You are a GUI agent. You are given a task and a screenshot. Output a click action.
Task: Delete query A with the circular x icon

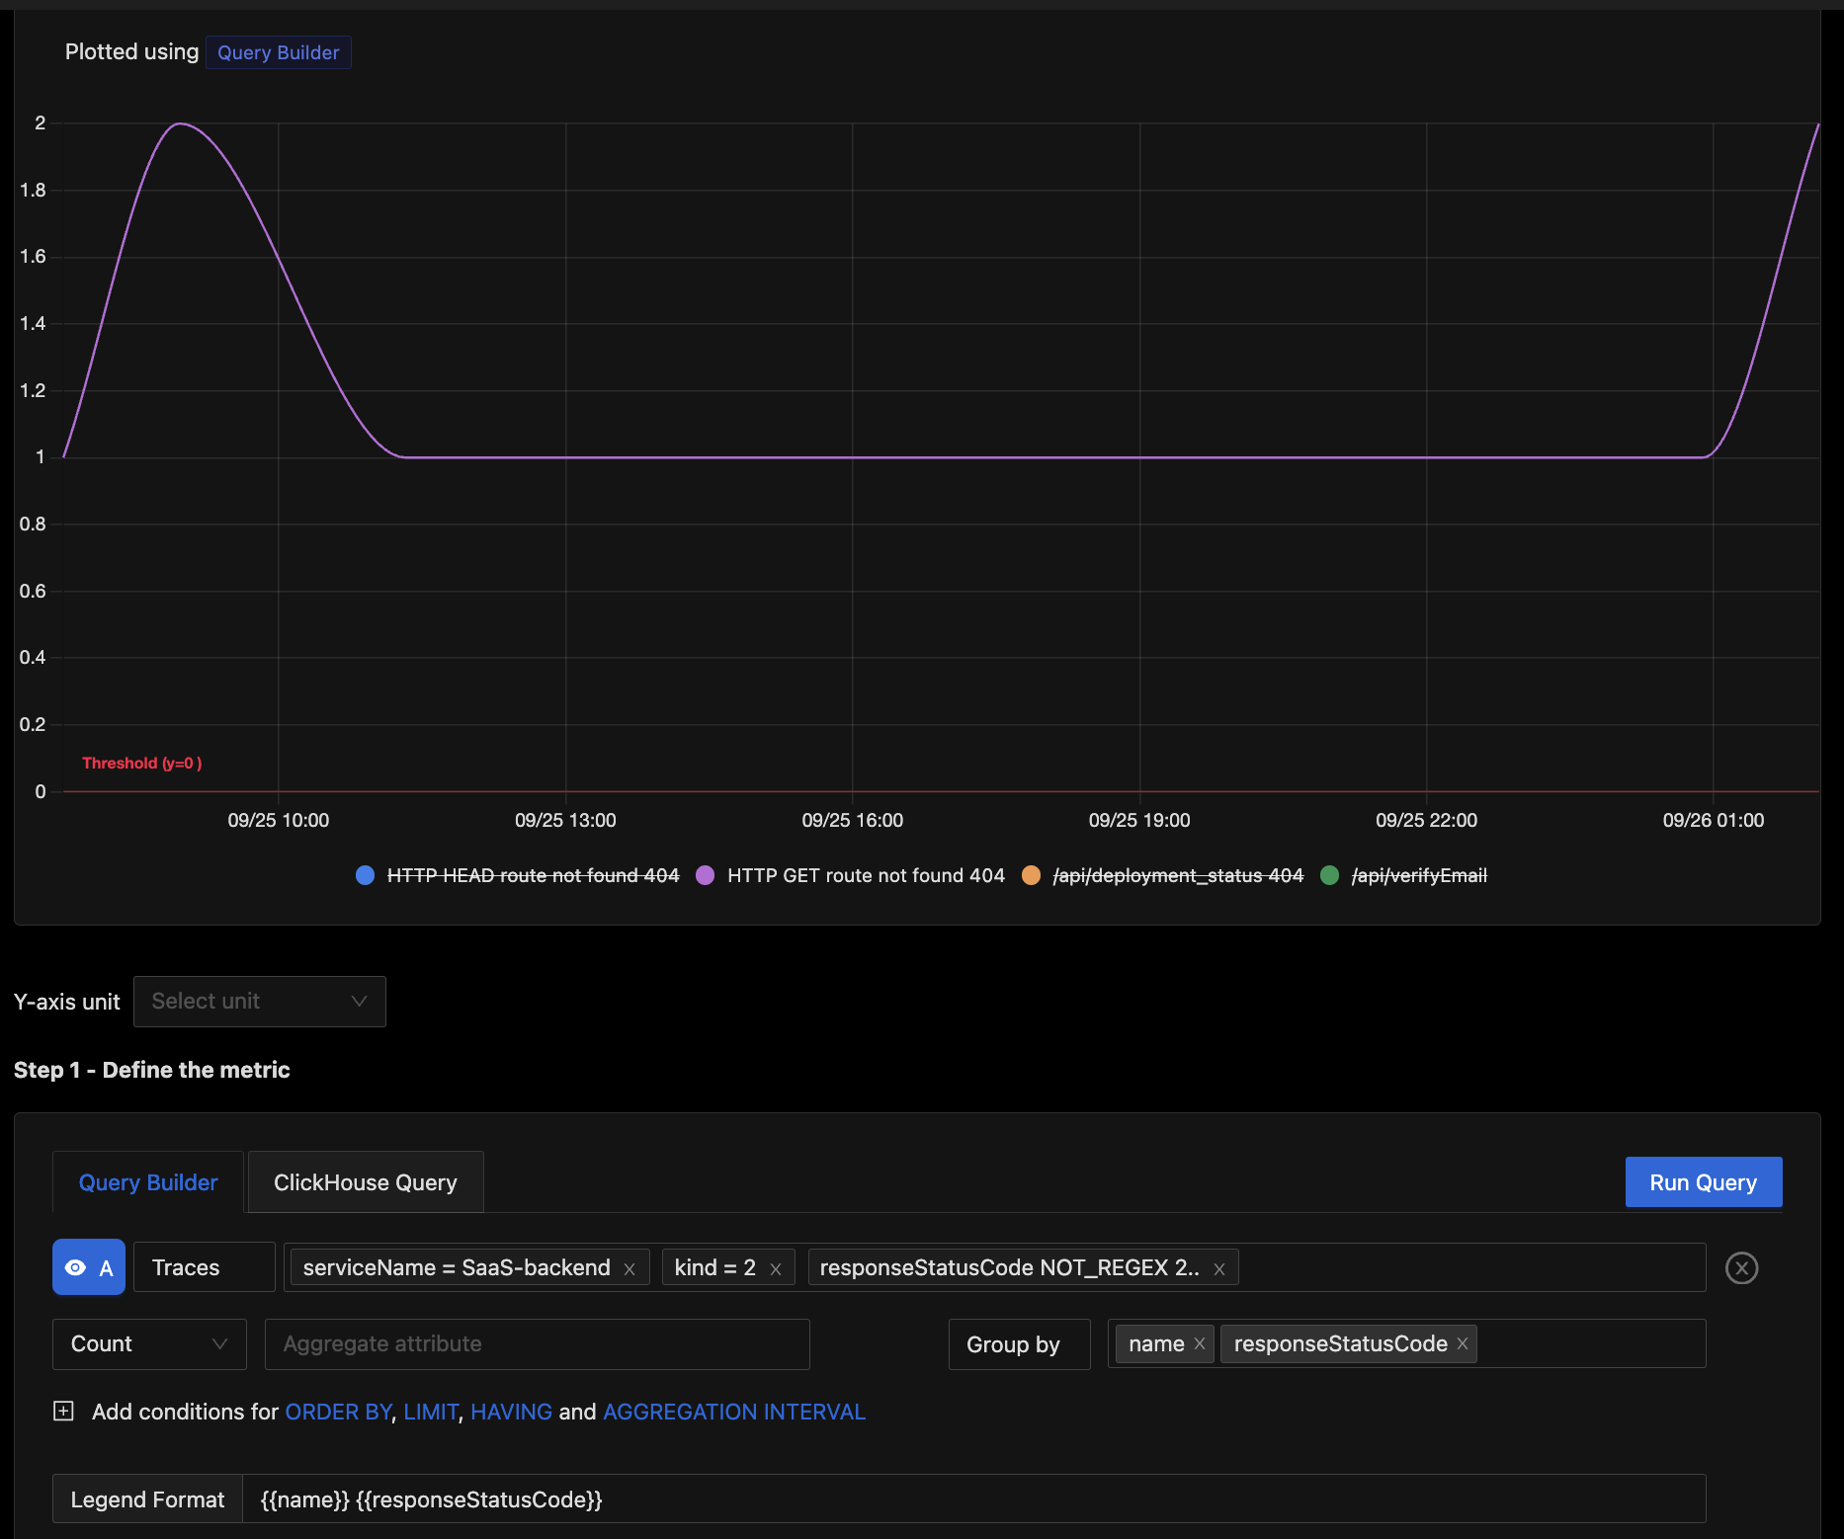tap(1741, 1267)
